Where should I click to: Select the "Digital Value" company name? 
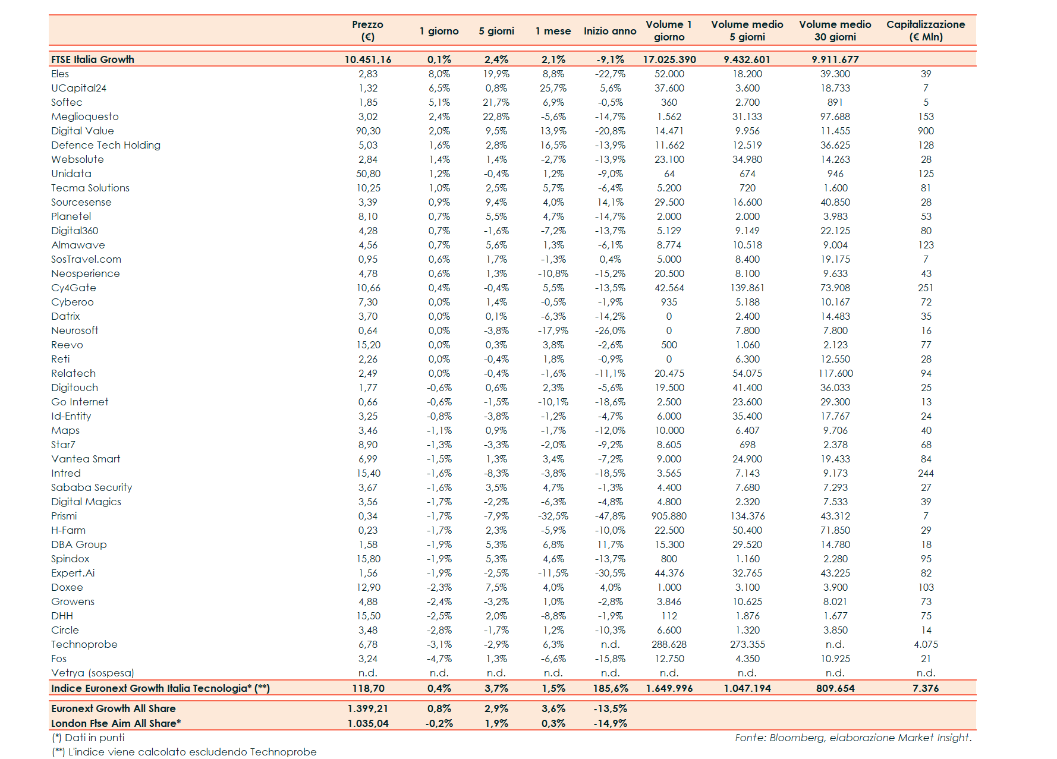(x=83, y=131)
